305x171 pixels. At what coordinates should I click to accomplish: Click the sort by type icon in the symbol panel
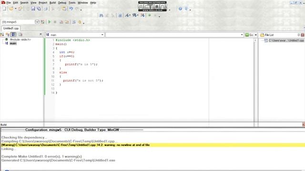[8, 35]
